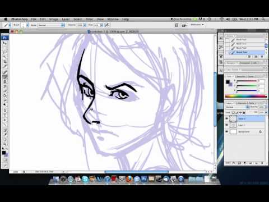Select the Crop tool

click(x=5, y=62)
